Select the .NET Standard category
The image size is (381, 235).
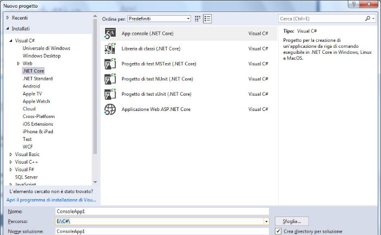click(38, 78)
